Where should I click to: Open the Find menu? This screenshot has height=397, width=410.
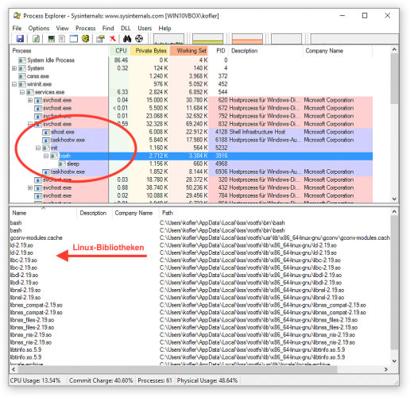coord(108,29)
